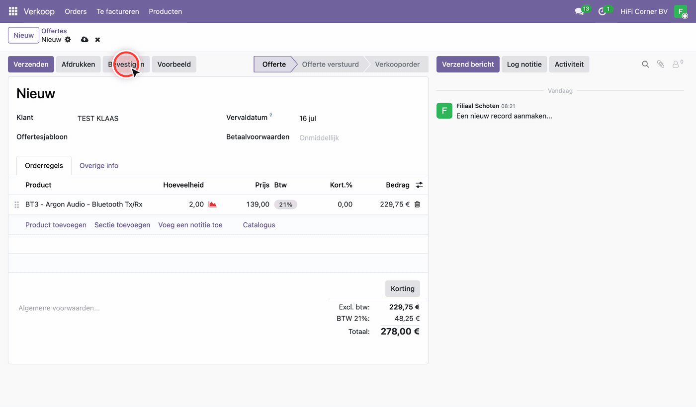The height and width of the screenshot is (407, 696).
Task: Click the Product toevoegen link
Action: pos(56,225)
